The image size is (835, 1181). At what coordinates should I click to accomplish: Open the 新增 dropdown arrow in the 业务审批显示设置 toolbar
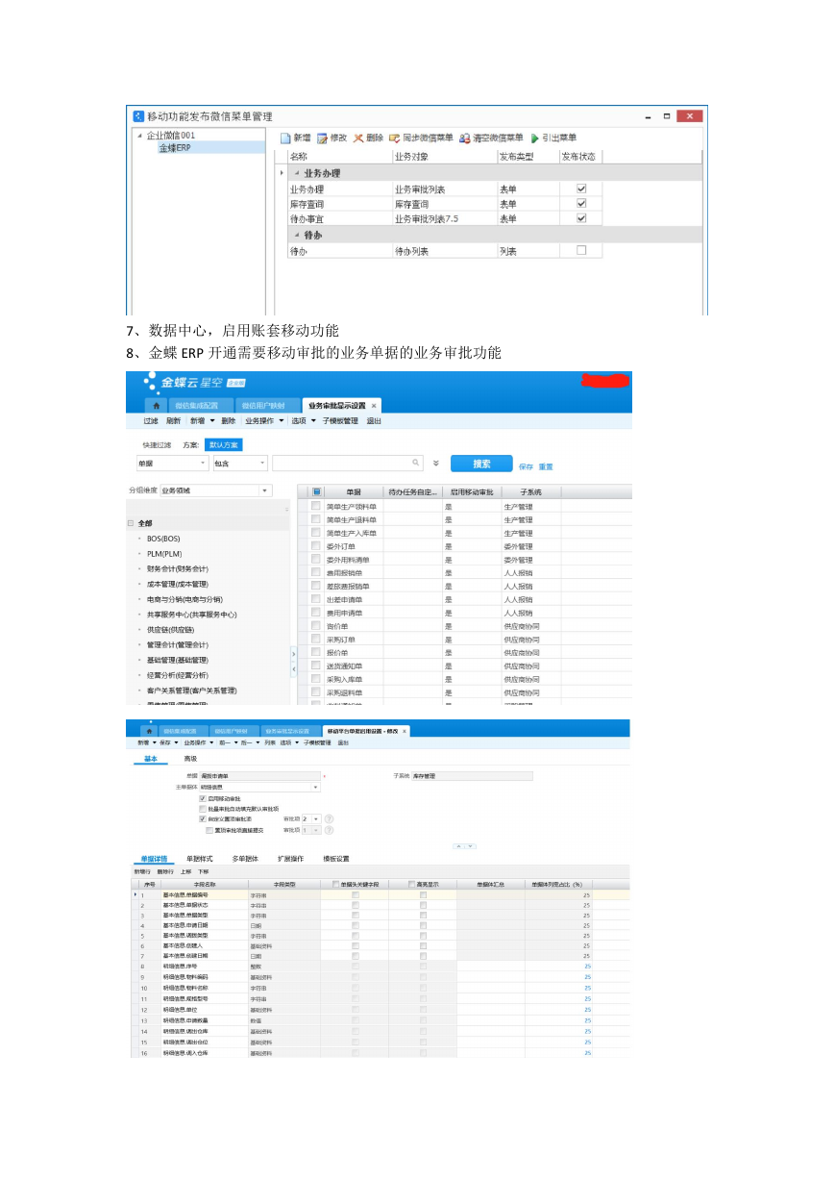pos(212,420)
